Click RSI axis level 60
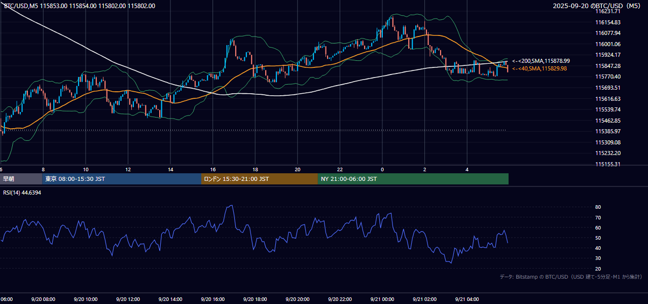 coord(598,228)
